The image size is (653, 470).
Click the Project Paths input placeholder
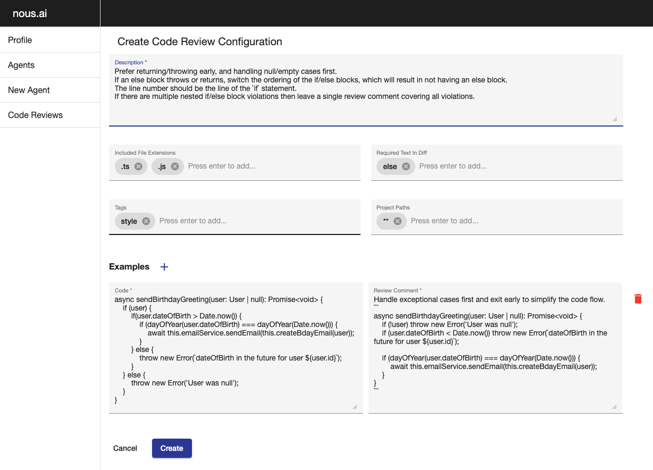[445, 221]
